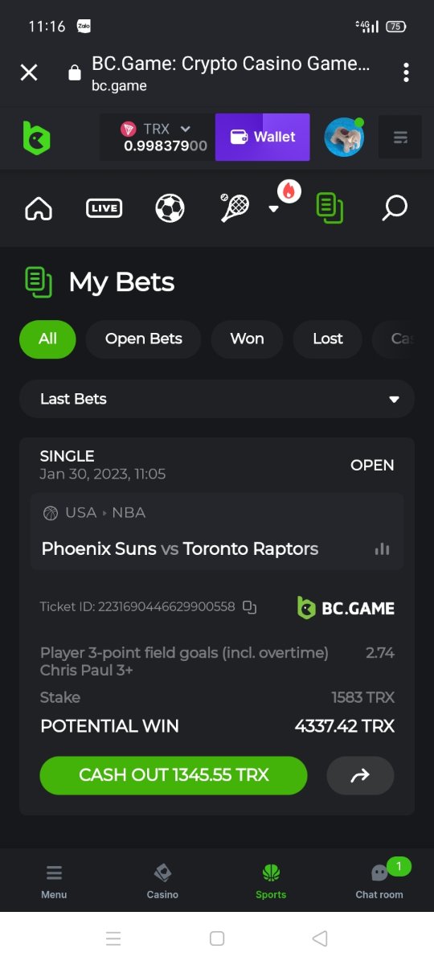
Task: Filter bets by Won
Action: coord(247,339)
